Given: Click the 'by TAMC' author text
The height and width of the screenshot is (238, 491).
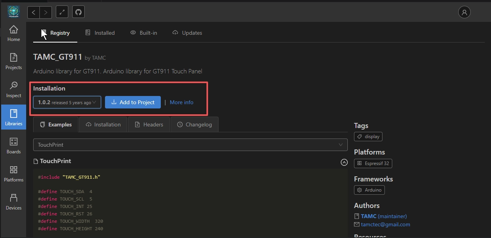Looking at the screenshot, I should (x=95, y=58).
